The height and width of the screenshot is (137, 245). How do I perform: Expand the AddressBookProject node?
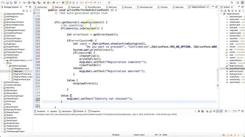[x=2, y=14]
